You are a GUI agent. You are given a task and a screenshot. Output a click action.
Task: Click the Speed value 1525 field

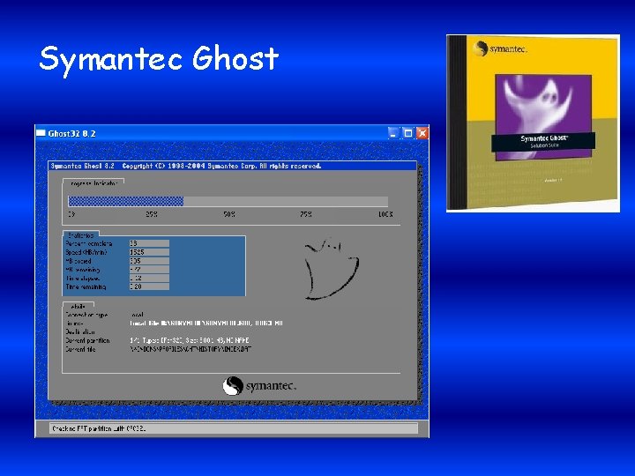coord(149,252)
